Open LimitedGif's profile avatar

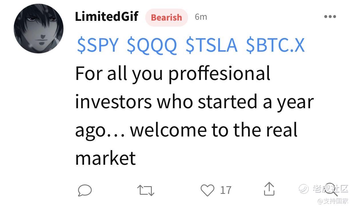point(39,29)
